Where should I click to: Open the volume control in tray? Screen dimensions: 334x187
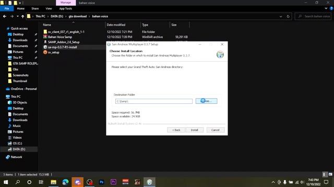coord(302,182)
